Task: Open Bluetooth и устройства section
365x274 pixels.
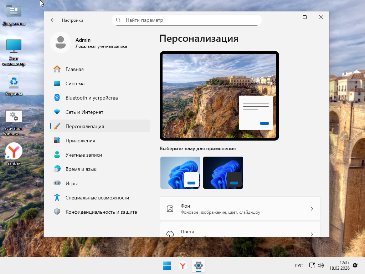Action: coord(91,98)
